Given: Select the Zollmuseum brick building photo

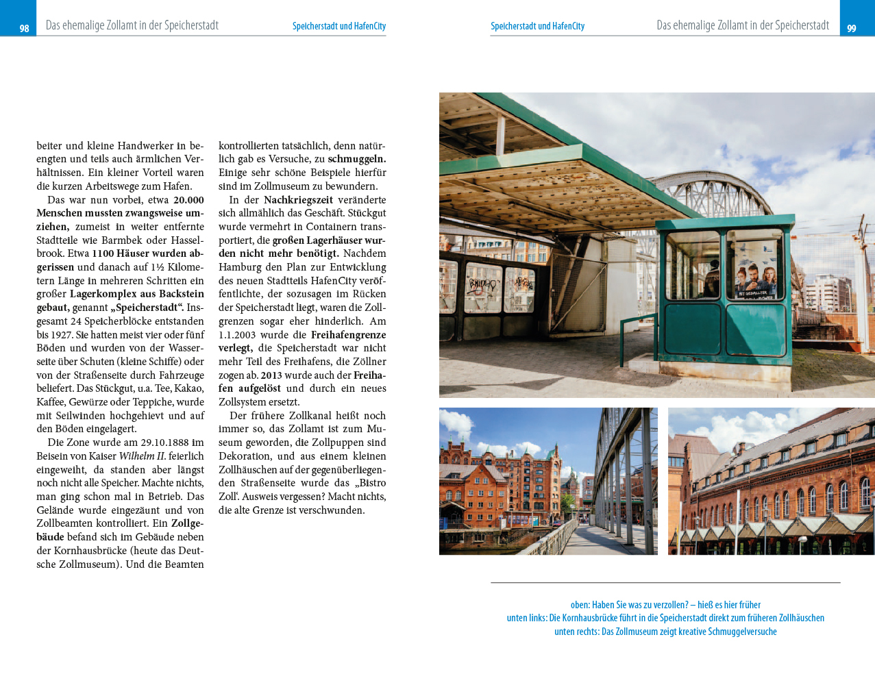Looking at the screenshot, I should [x=771, y=481].
